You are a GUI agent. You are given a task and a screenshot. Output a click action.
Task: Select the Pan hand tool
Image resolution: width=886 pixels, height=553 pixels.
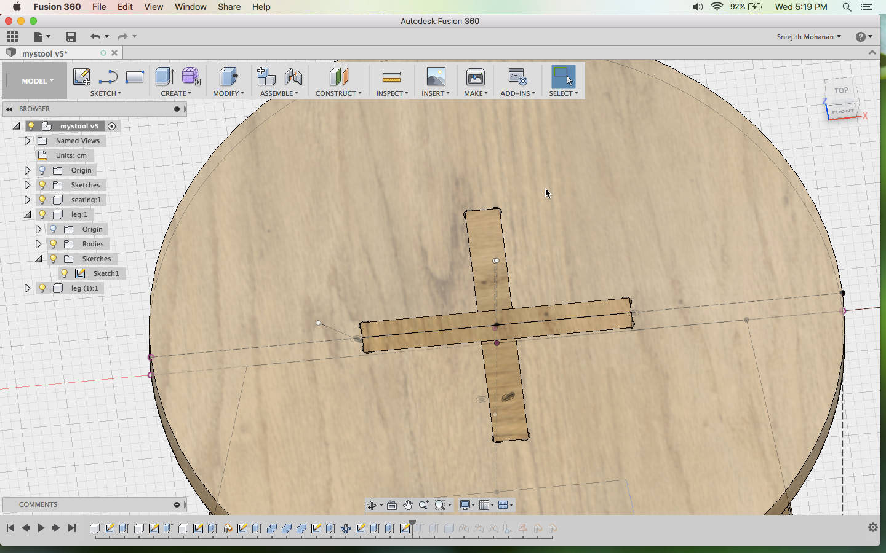click(x=408, y=505)
